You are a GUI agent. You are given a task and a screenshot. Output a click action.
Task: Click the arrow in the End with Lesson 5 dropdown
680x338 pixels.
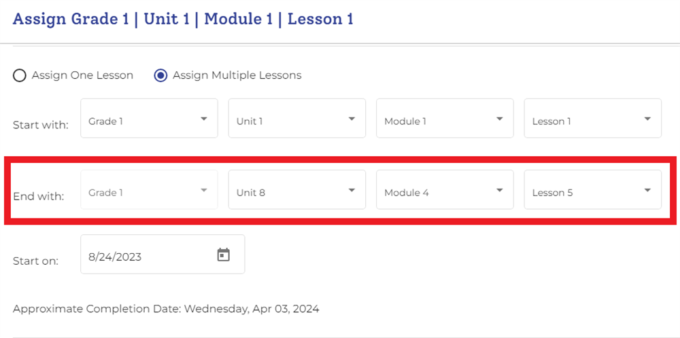647,190
